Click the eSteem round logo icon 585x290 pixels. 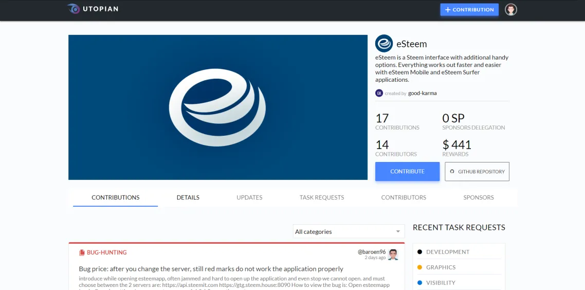click(x=384, y=44)
